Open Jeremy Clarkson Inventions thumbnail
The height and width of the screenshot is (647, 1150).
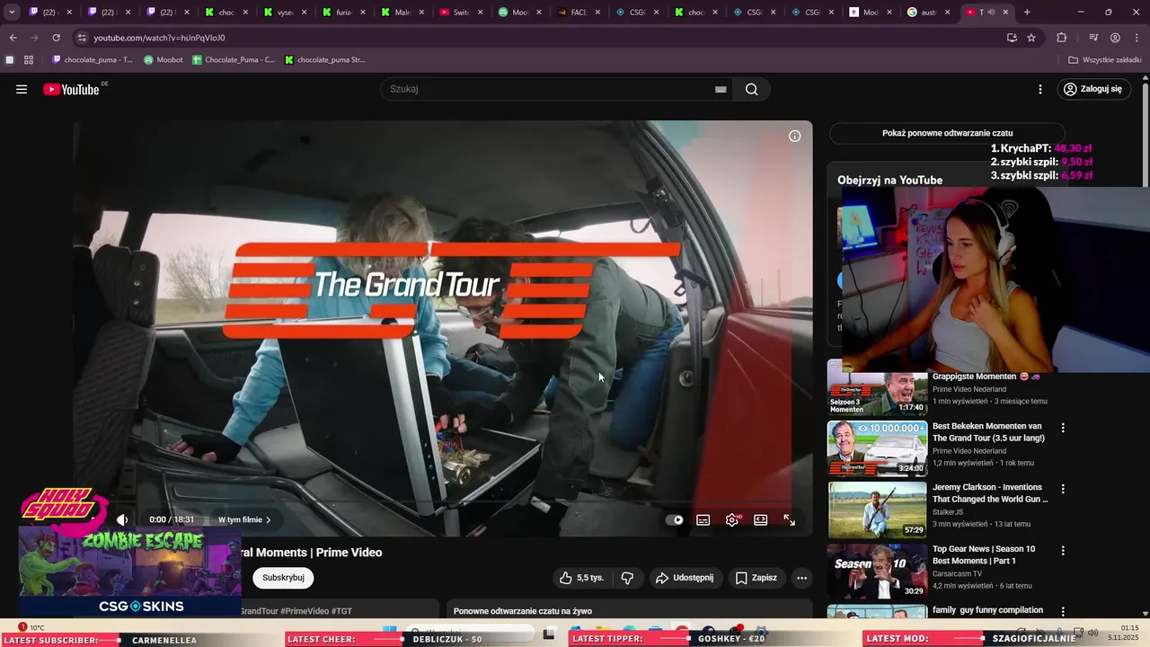tap(877, 509)
